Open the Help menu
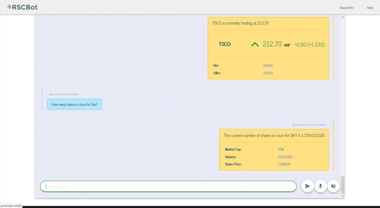 [370, 8]
